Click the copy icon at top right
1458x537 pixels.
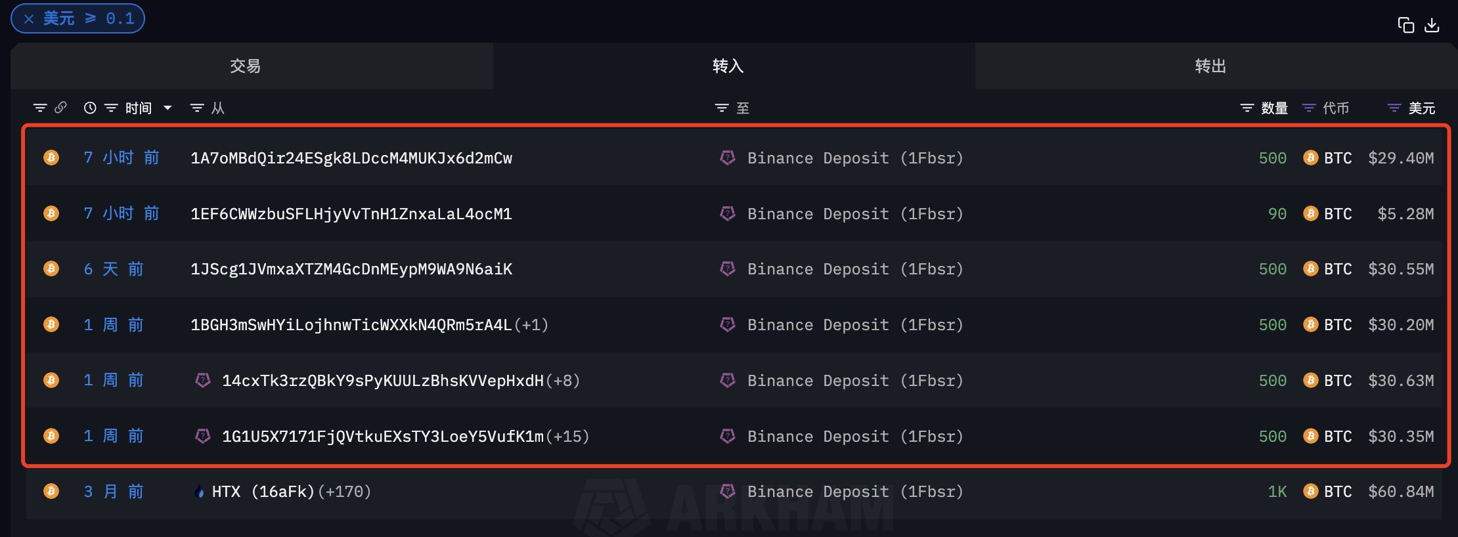coord(1407,24)
